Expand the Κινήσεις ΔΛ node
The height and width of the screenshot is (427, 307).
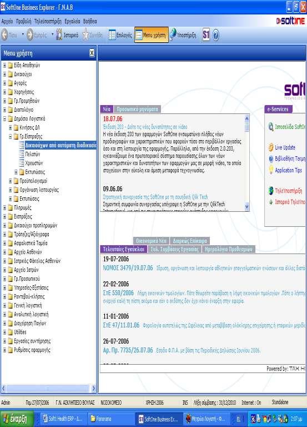(x=11, y=128)
